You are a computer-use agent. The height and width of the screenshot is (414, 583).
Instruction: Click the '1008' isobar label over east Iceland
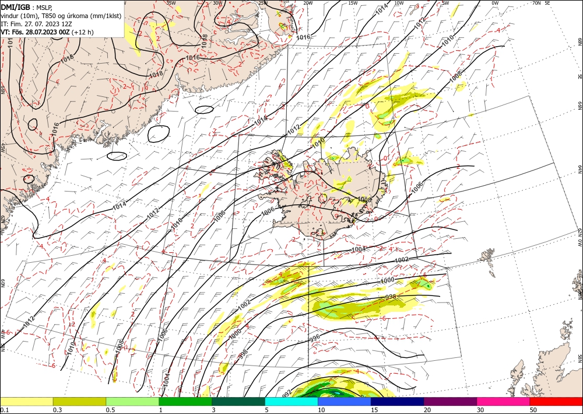364,200
